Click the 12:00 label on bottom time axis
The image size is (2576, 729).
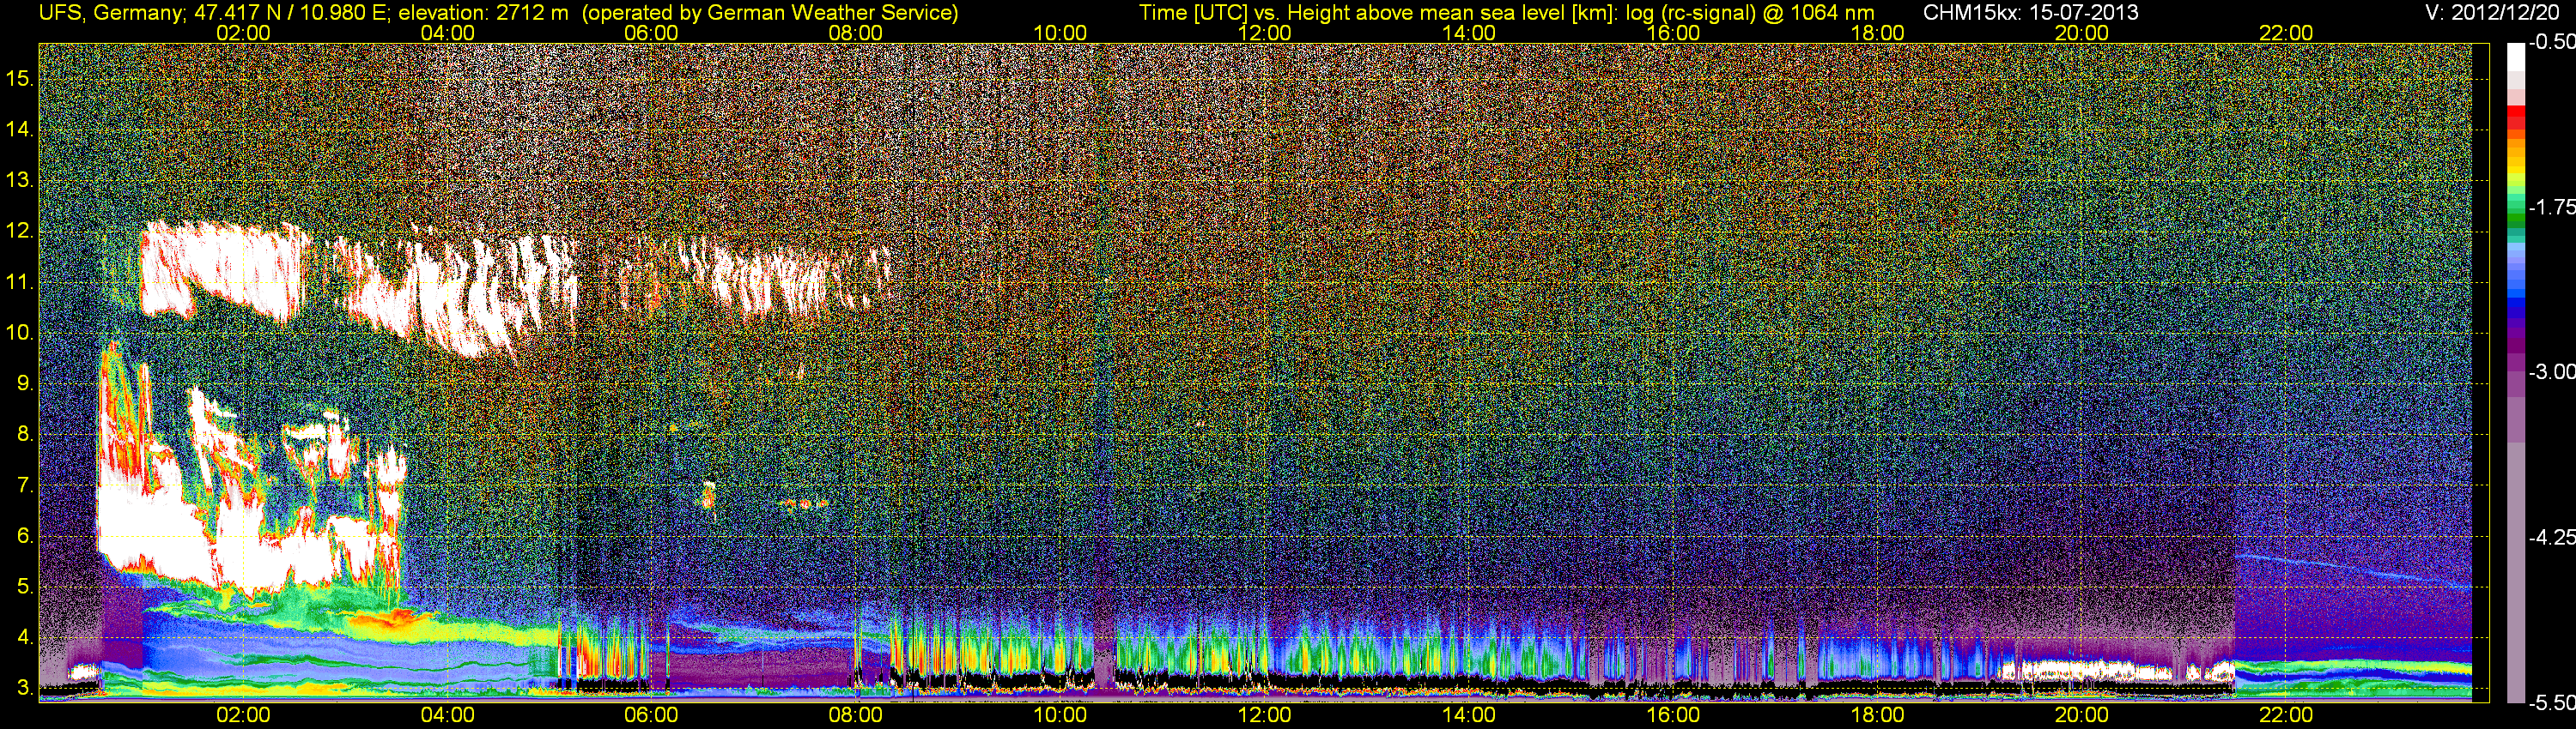(x=1265, y=715)
